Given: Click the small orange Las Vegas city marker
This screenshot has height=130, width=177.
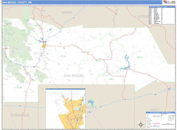Looking at the screenshot, I should pos(43,46).
